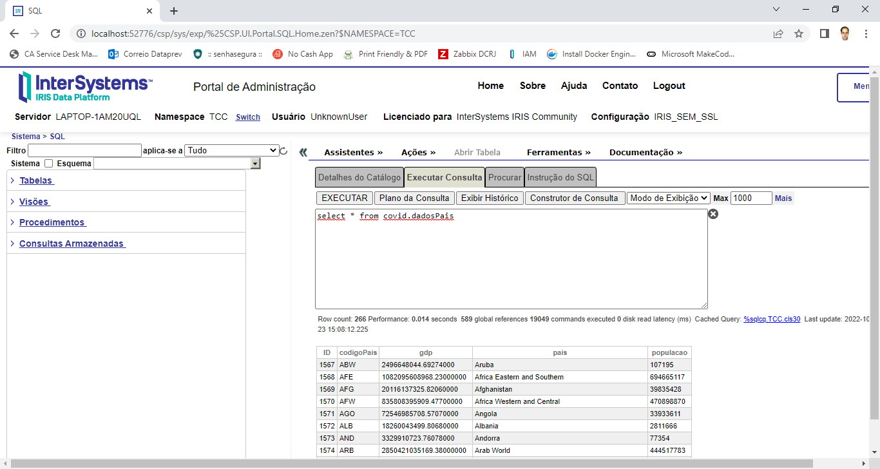Bookmark this page with the star icon

click(799, 33)
